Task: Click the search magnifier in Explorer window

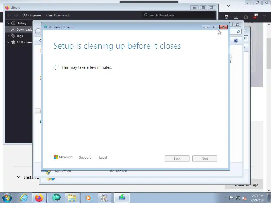Action: (238, 32)
